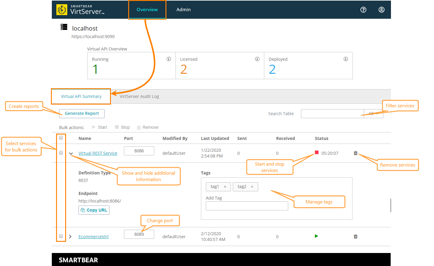The image size is (434, 266).
Task: Click the port 8086 field
Action: click(139, 151)
